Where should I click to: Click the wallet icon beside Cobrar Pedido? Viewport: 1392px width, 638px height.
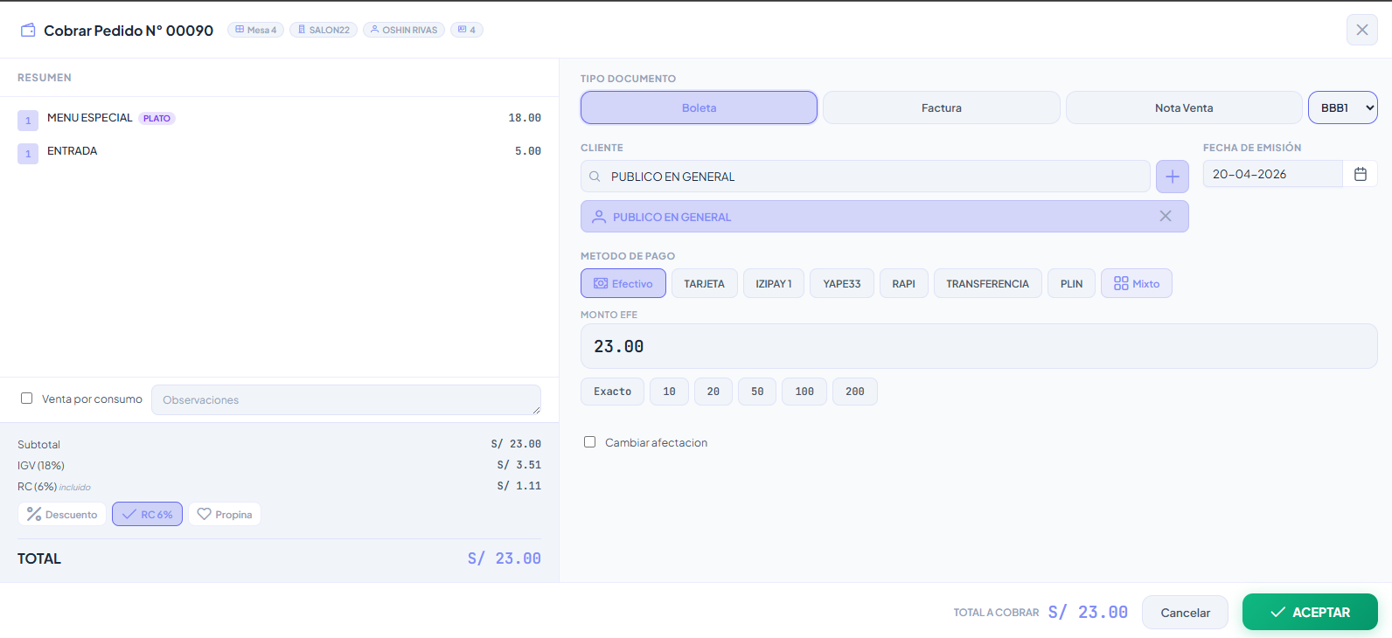(28, 30)
